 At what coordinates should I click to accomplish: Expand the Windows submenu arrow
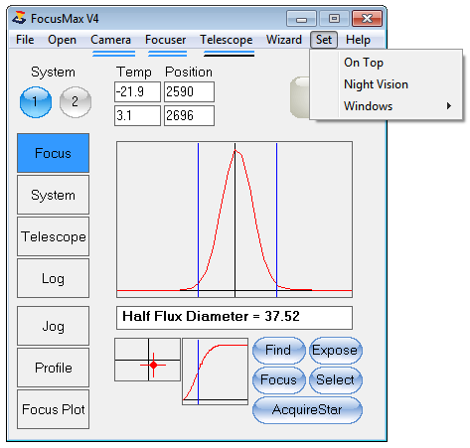coord(448,106)
